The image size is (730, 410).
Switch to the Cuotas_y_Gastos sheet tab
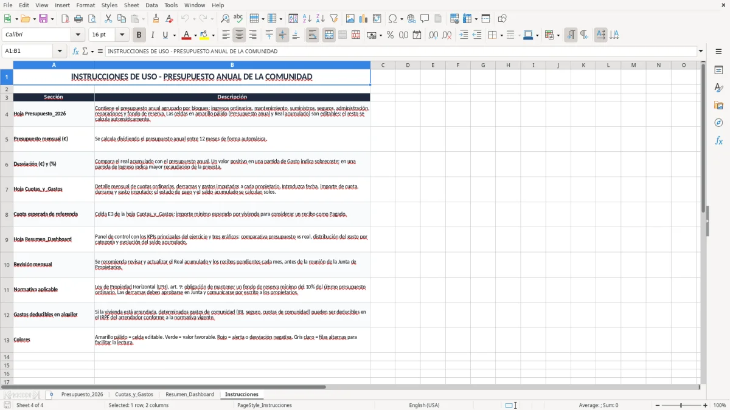(134, 394)
